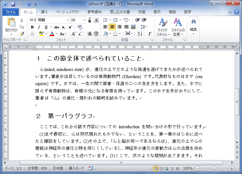242x174 pixels.
Task: Click the zoom slider handle
Action: click(215, 168)
